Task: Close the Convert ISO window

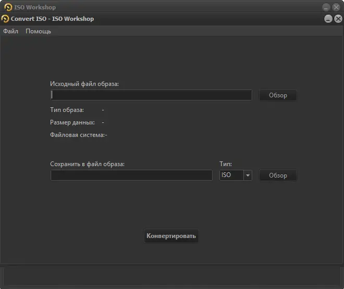Action: tap(338, 19)
